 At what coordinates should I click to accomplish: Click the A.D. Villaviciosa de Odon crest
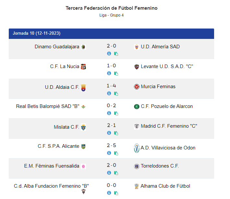[137, 148]
